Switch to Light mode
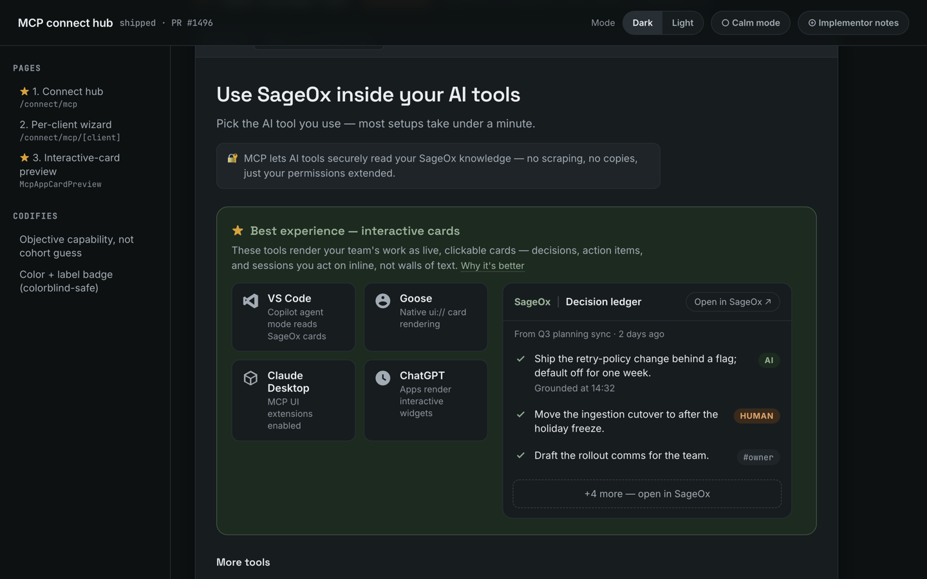The height and width of the screenshot is (579, 927). click(682, 23)
